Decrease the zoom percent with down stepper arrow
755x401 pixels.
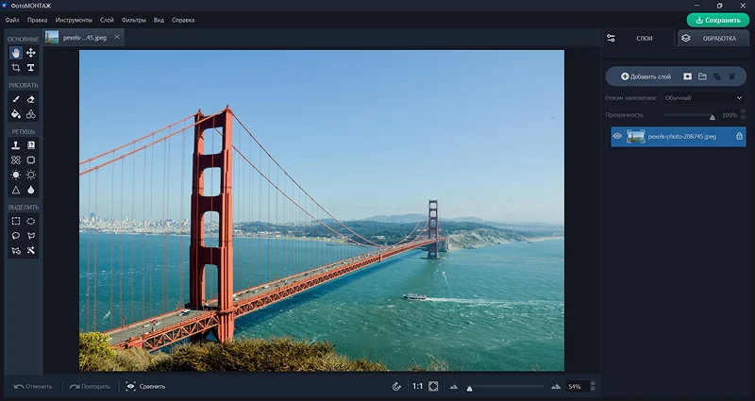click(x=593, y=389)
